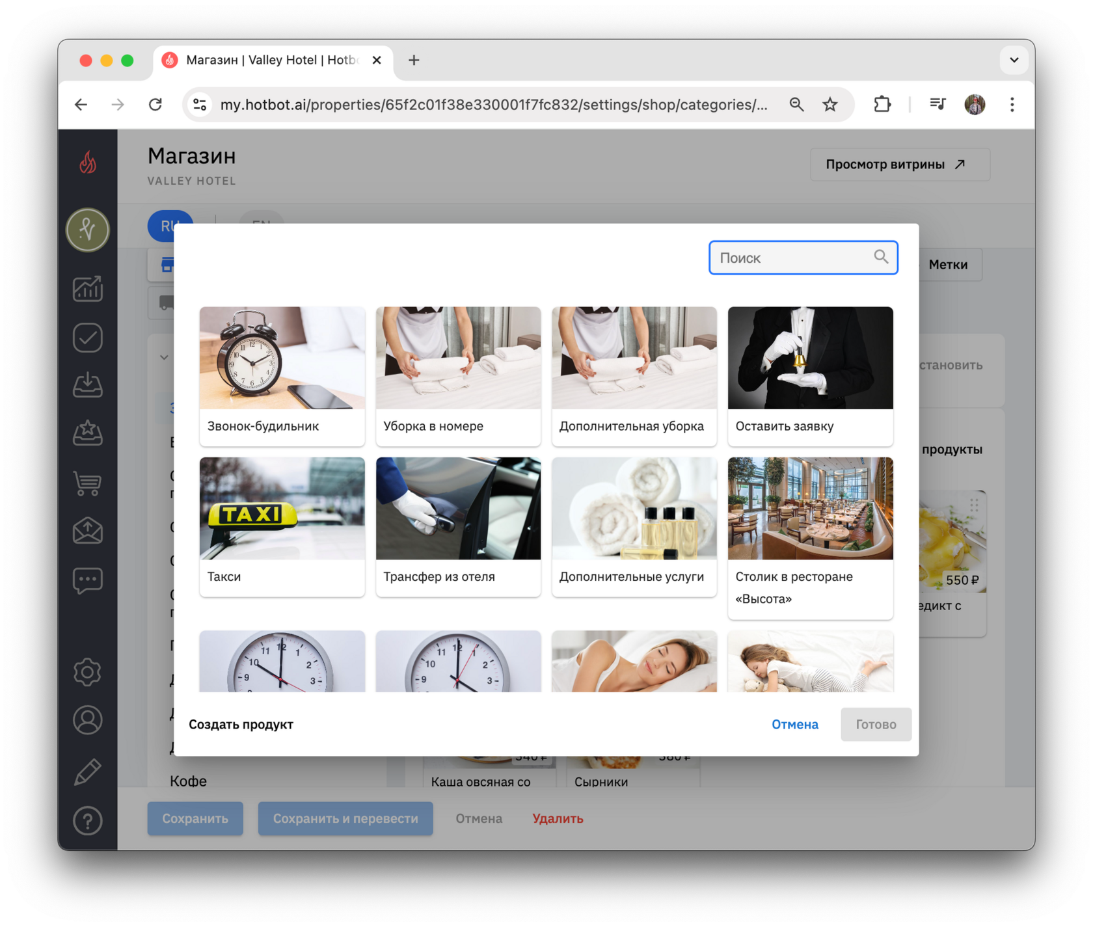Click the Готово button
Screen dimensions: 1093x927
(x=876, y=725)
